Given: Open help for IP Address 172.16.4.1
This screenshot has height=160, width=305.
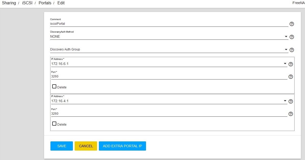Looking at the screenshot, I should coord(291,101).
